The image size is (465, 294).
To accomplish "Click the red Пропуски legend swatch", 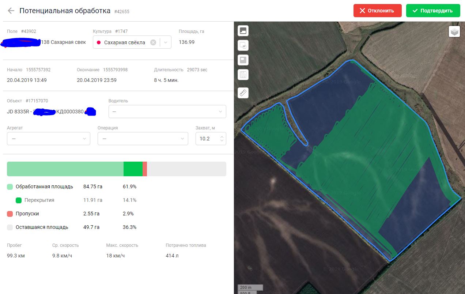I will (10, 214).
